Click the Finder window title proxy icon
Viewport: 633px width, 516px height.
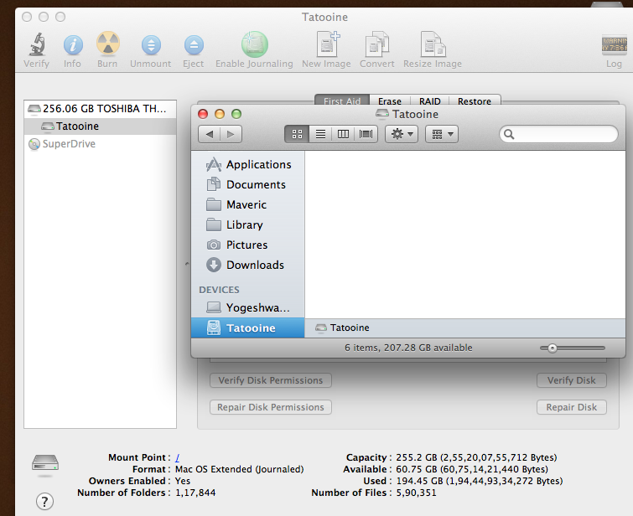[382, 114]
